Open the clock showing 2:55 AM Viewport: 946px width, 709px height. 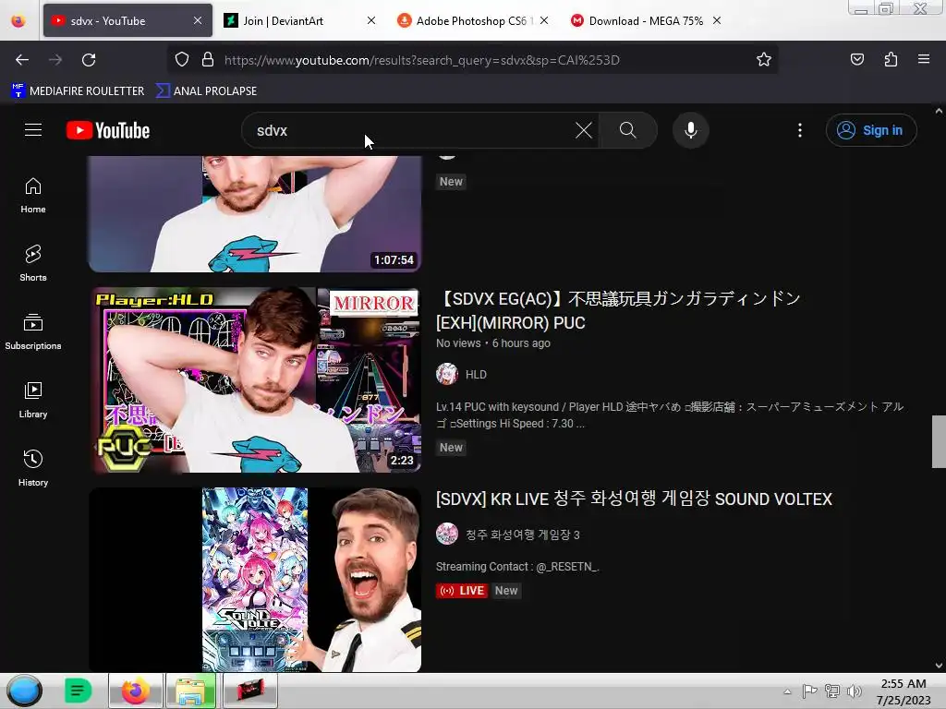904,691
